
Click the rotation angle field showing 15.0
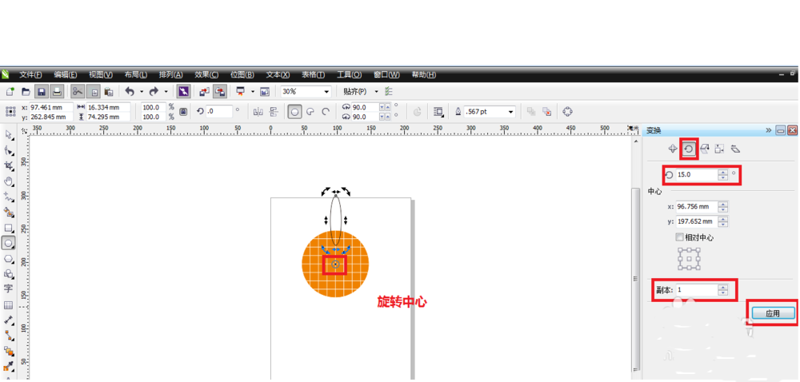point(695,174)
